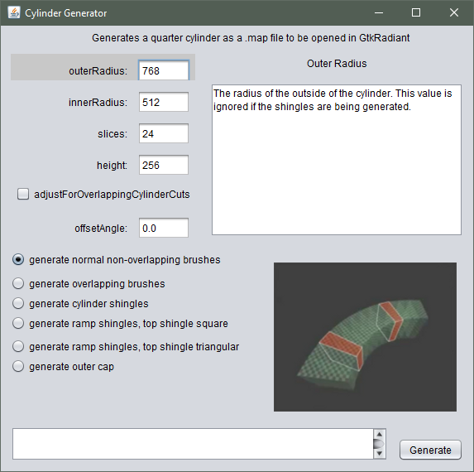Click the innerRadius field showing 512
Screen dimensions: 474x472
tap(164, 102)
